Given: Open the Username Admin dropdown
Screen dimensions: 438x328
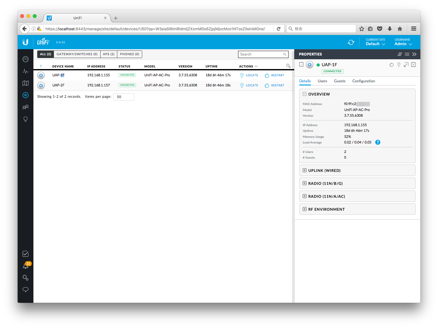Looking at the screenshot, I should pyautogui.click(x=403, y=42).
